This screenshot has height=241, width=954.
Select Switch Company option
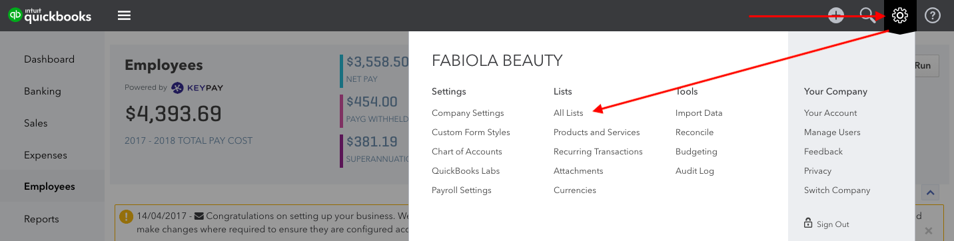(x=837, y=190)
